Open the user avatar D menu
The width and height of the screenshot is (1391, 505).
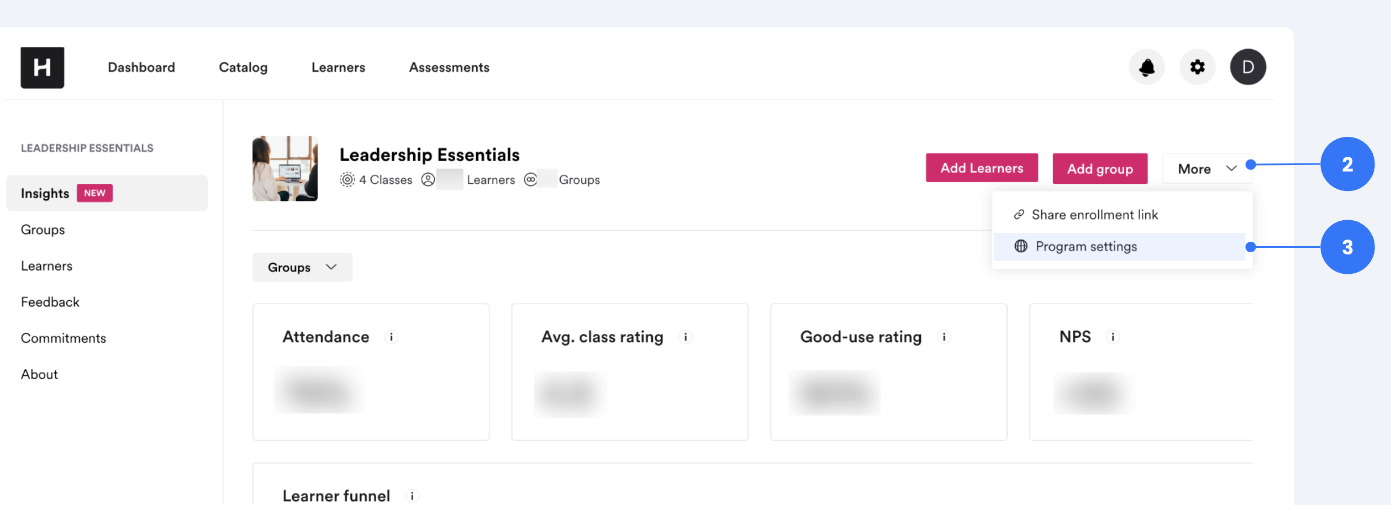click(x=1248, y=67)
